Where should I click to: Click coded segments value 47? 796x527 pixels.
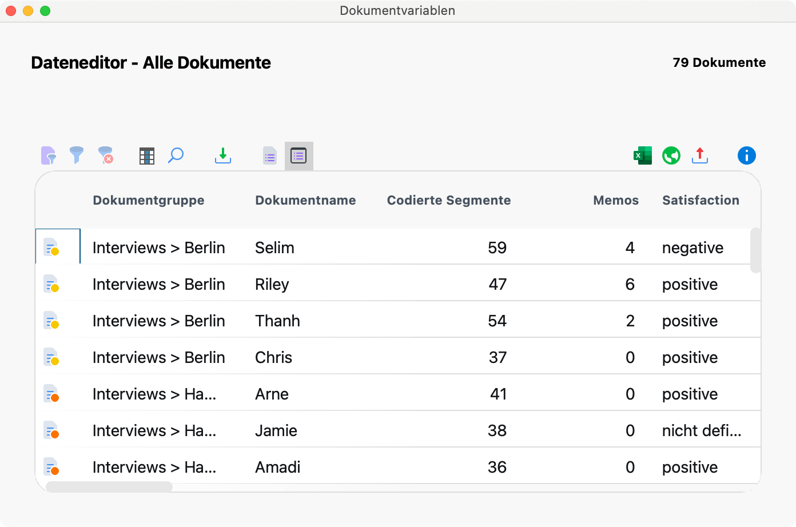(498, 284)
